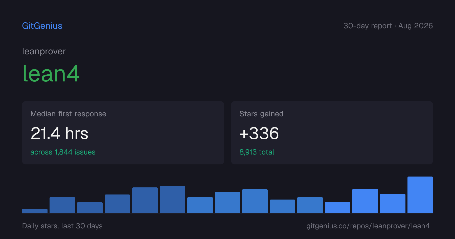Select the lean4 repository title
The width and height of the screenshot is (455, 239).
click(51, 74)
